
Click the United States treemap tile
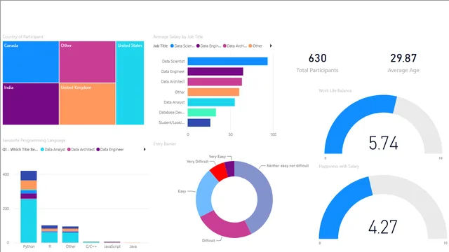pos(130,83)
